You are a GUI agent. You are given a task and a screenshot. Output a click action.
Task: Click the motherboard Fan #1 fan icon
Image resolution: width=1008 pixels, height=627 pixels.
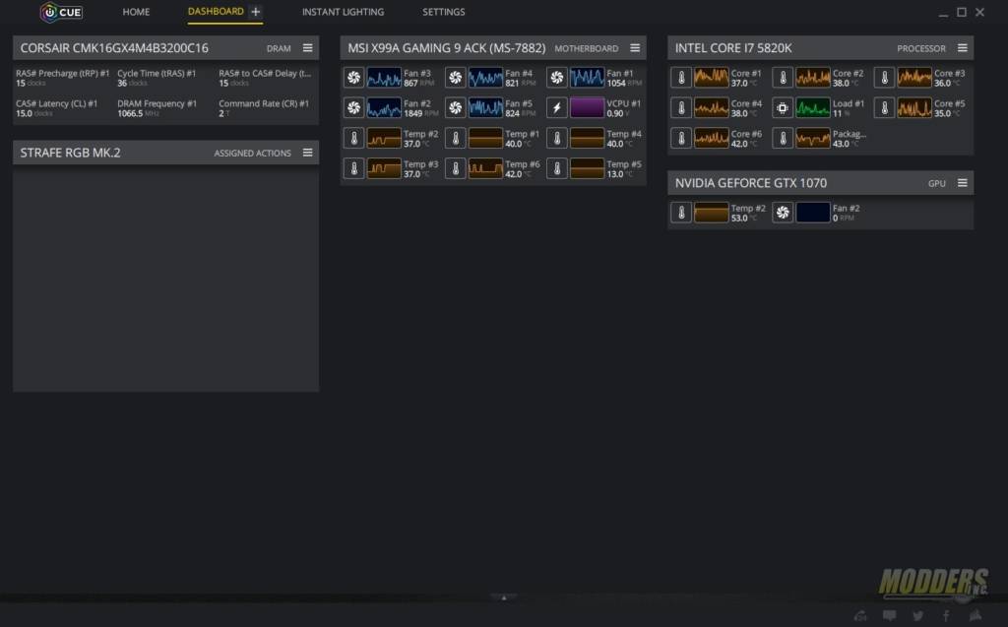tap(557, 78)
